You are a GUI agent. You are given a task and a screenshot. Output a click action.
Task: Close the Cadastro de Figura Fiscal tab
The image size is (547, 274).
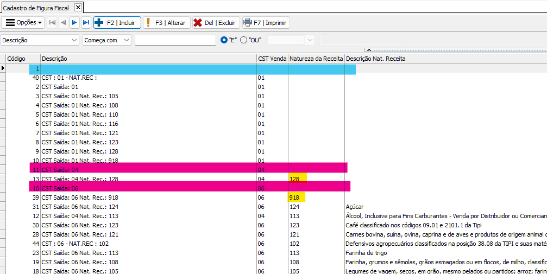(78, 7)
